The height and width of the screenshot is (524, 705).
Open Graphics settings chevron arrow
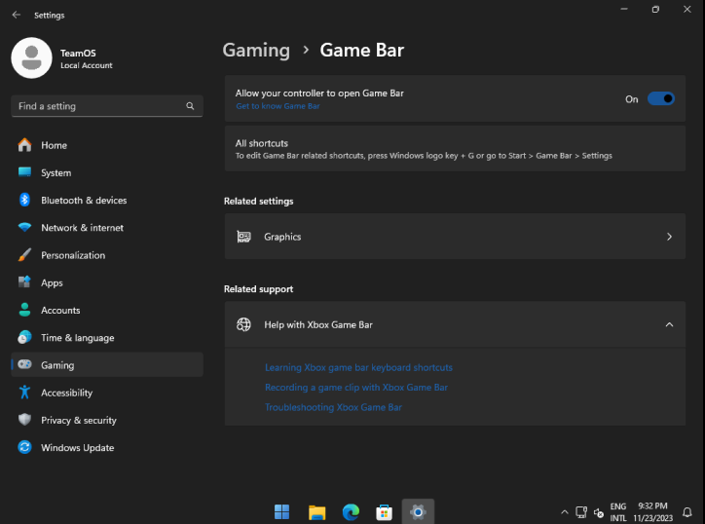click(x=669, y=237)
